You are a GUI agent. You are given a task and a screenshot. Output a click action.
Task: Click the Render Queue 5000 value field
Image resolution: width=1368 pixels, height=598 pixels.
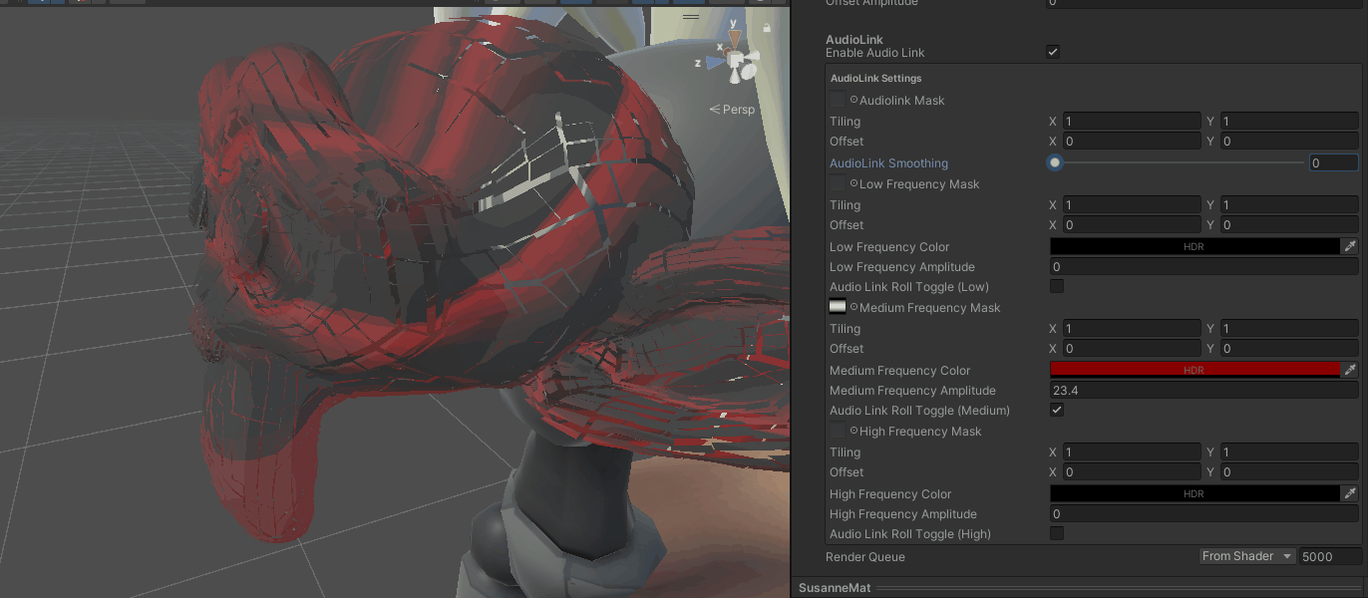point(1330,556)
